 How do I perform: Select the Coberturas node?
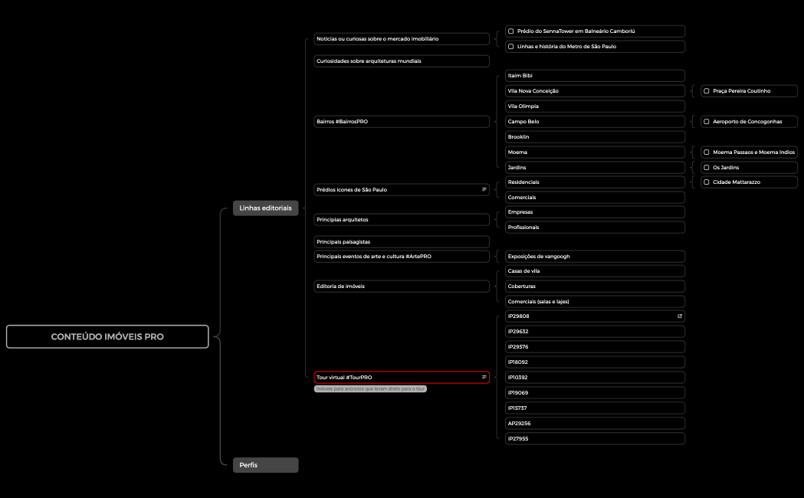(595, 287)
